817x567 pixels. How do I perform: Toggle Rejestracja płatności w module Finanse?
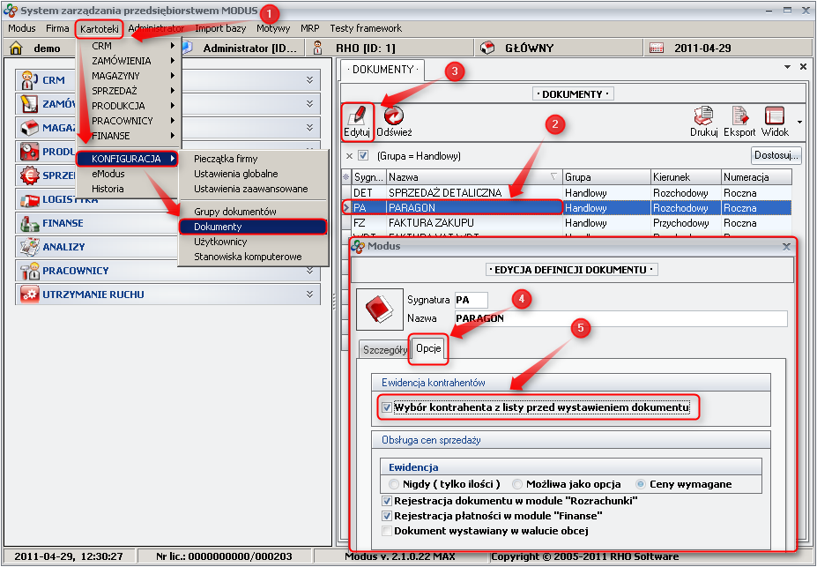(x=387, y=517)
